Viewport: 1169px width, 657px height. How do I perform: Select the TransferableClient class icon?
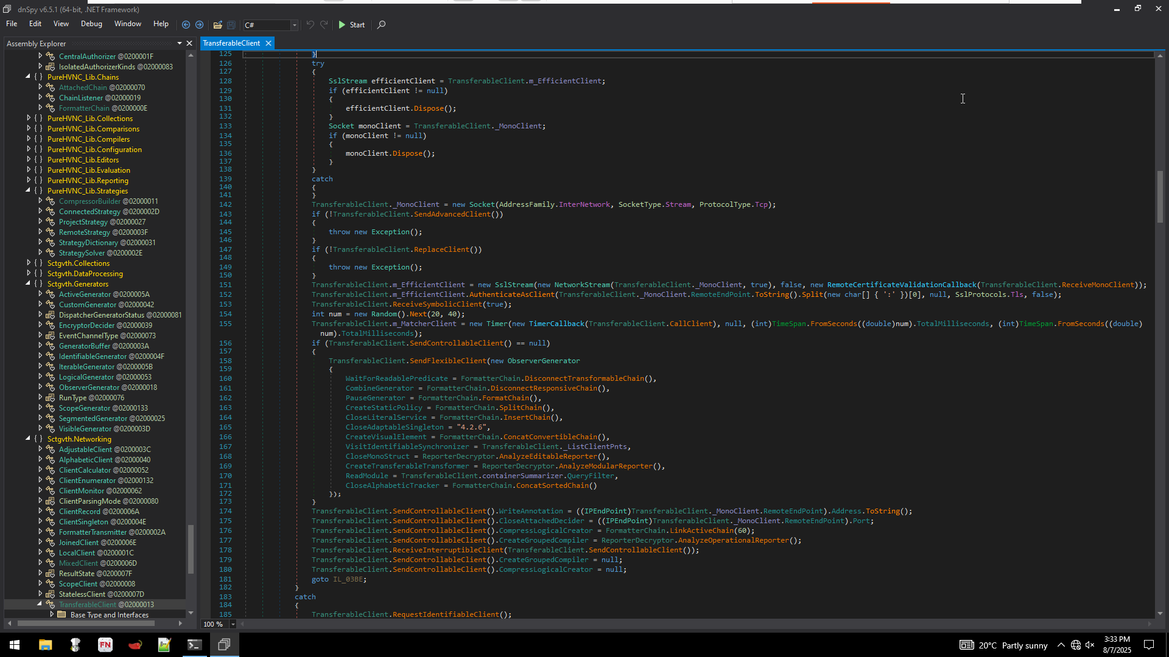(50, 604)
